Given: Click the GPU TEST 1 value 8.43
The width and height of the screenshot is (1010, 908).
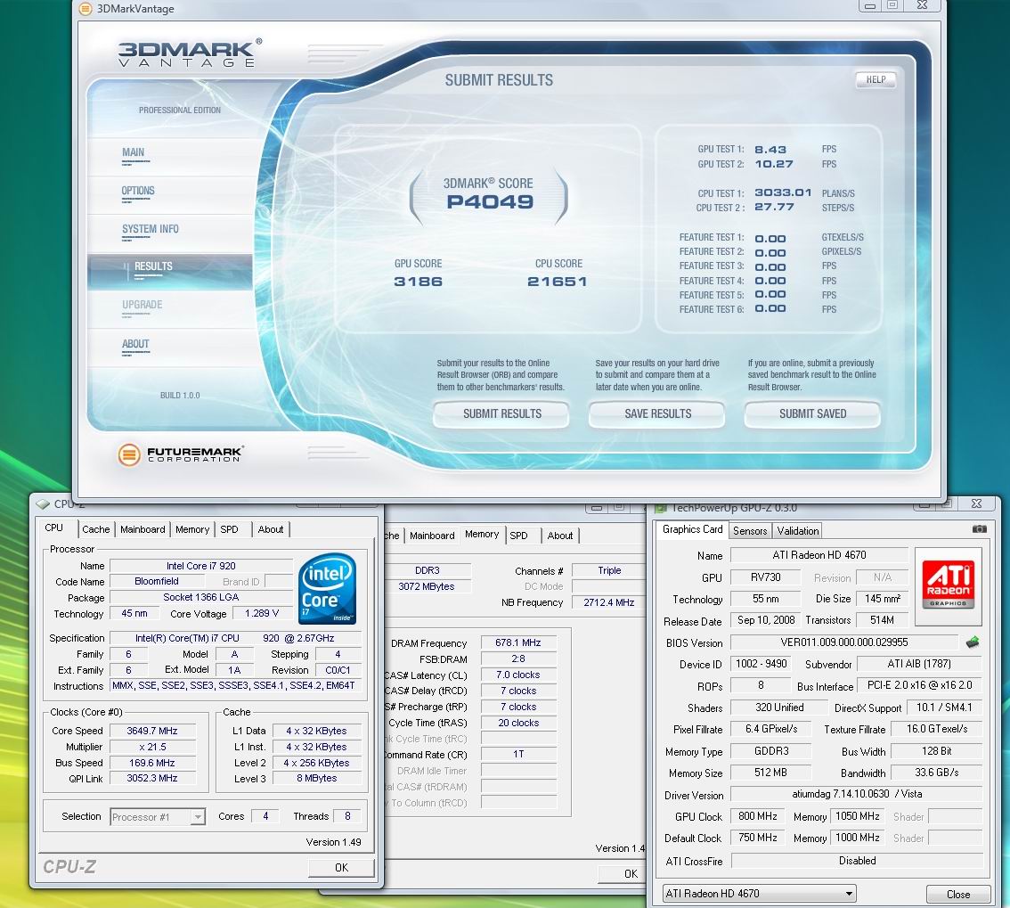Looking at the screenshot, I should 770,150.
